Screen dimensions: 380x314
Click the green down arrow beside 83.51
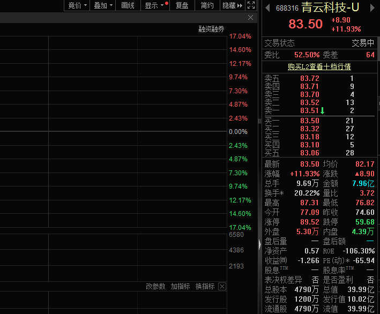(323, 110)
